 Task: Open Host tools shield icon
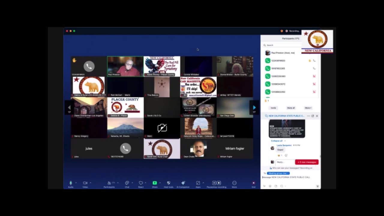[x=169, y=183]
